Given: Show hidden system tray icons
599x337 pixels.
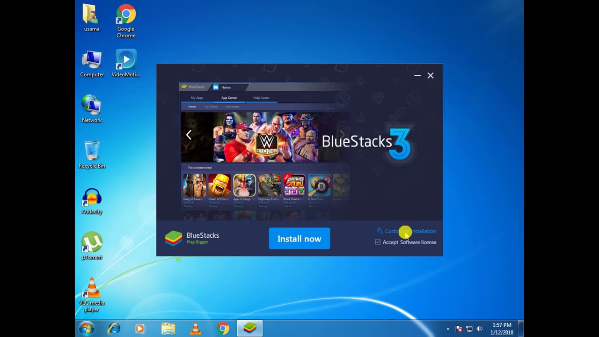Looking at the screenshot, I should (x=448, y=329).
